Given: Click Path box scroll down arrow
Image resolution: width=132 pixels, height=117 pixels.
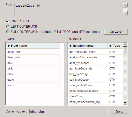Looking at the screenshot, I should click(125, 13).
